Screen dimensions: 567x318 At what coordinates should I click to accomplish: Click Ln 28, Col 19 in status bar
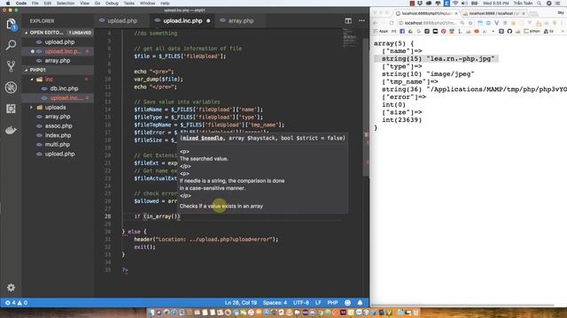pyautogui.click(x=241, y=302)
